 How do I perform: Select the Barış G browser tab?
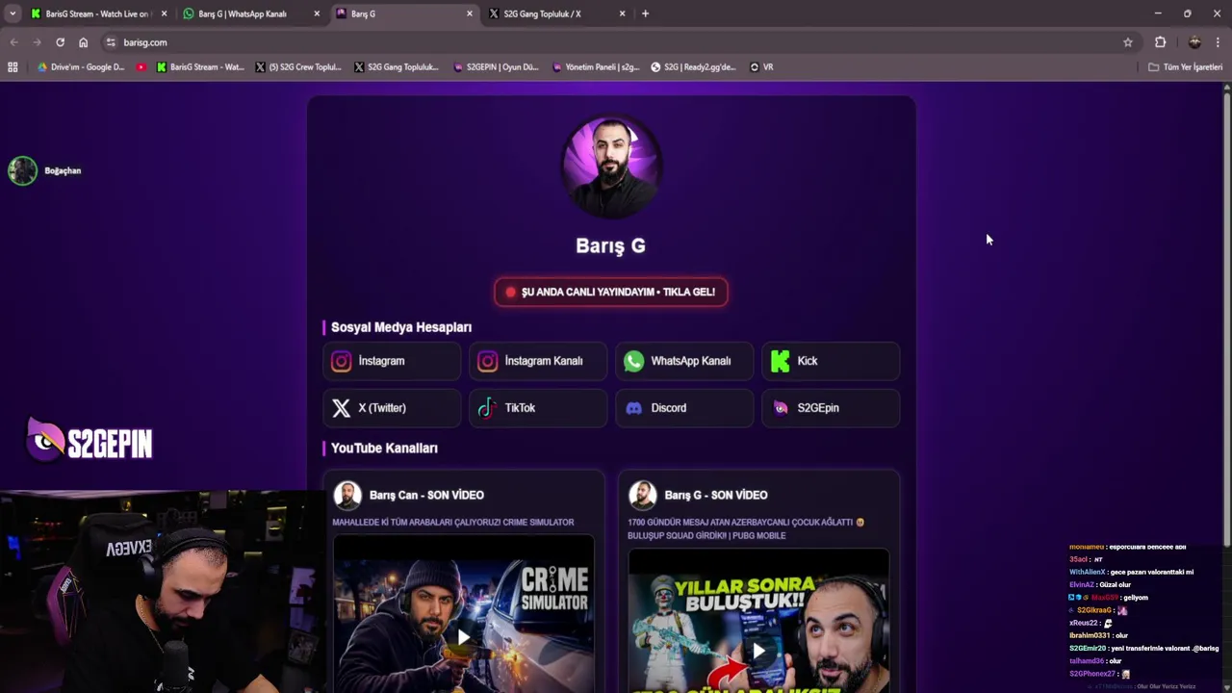tap(404, 13)
